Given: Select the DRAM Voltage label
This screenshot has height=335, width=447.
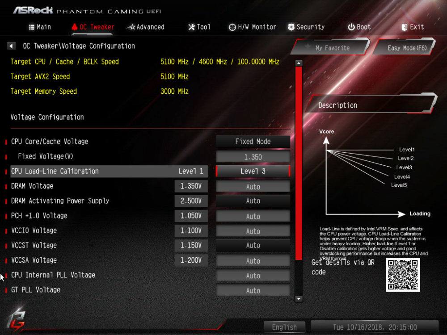Looking at the screenshot, I should (32, 186).
